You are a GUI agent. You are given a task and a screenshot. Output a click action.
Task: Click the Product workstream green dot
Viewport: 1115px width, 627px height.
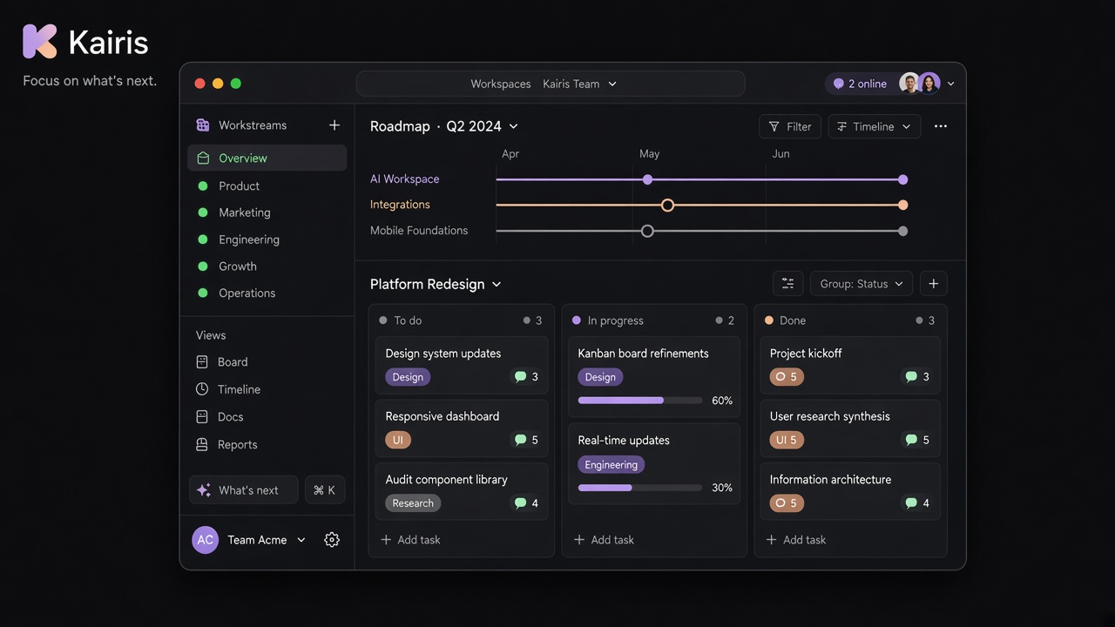(x=203, y=186)
